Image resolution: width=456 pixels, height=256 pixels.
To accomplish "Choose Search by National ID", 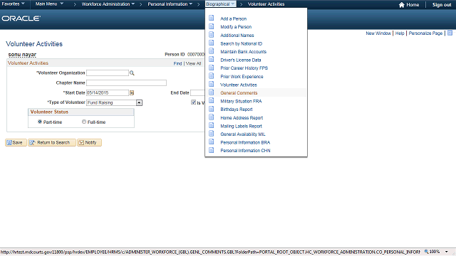I will click(x=241, y=43).
